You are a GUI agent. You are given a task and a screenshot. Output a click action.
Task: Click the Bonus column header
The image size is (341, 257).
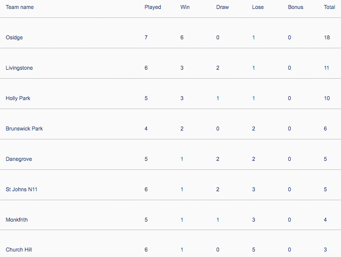[x=295, y=7]
